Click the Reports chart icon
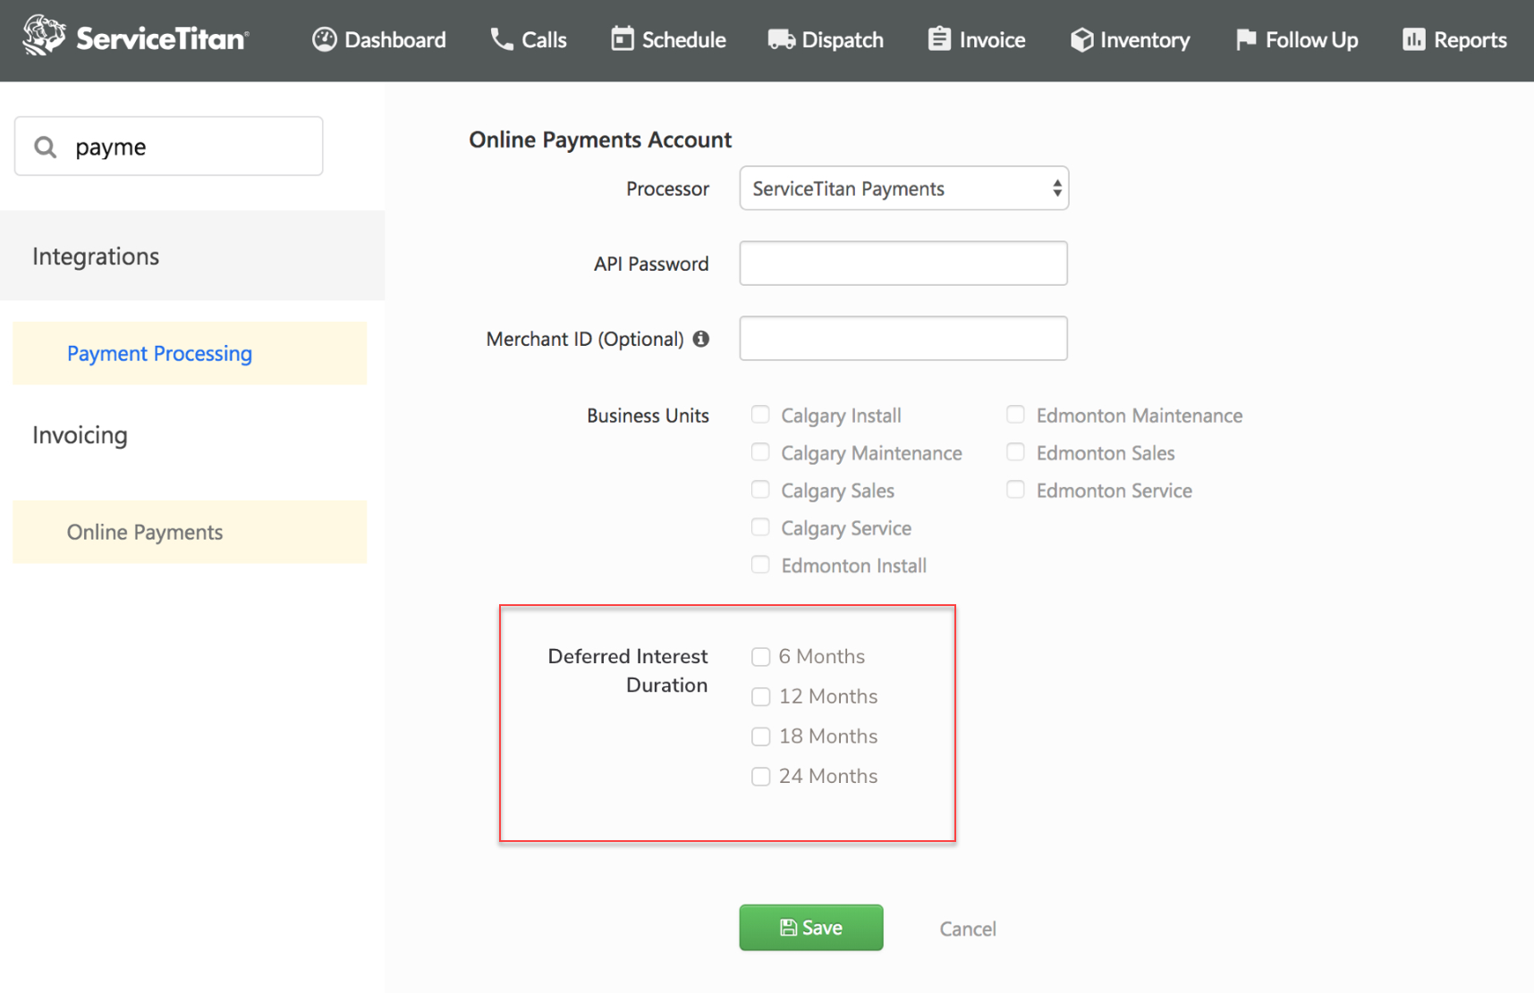This screenshot has width=1534, height=993. 1413,39
